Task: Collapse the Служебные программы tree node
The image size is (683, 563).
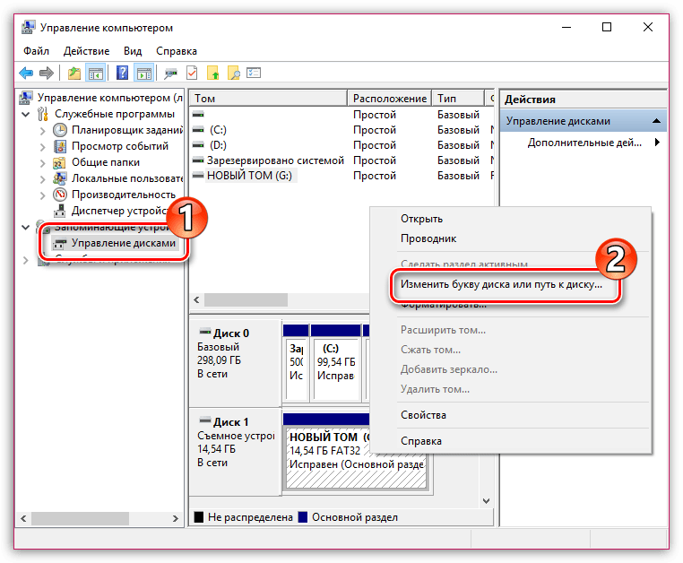Action: pos(26,114)
